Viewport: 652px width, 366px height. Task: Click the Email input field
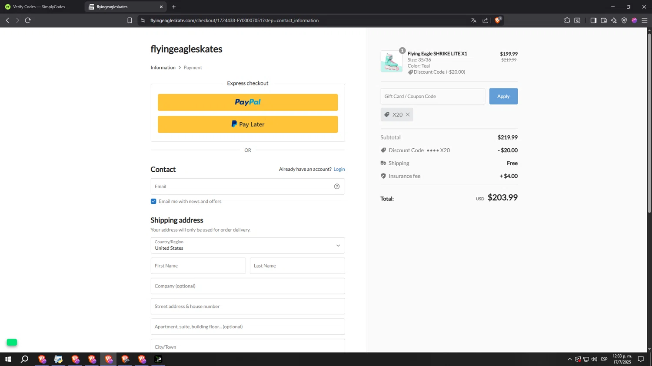pos(248,186)
